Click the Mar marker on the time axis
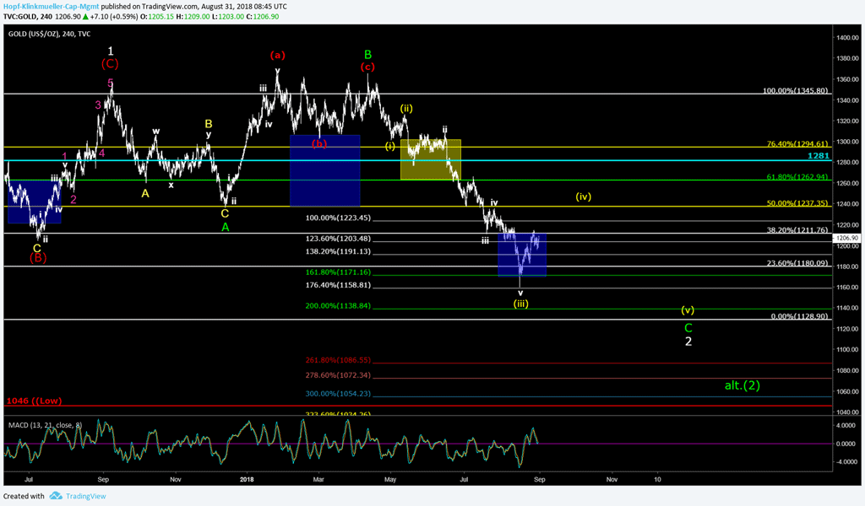This screenshot has height=506, width=865. (x=318, y=477)
